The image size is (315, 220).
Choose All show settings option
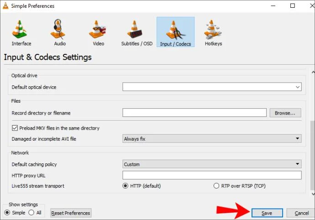[31, 213]
